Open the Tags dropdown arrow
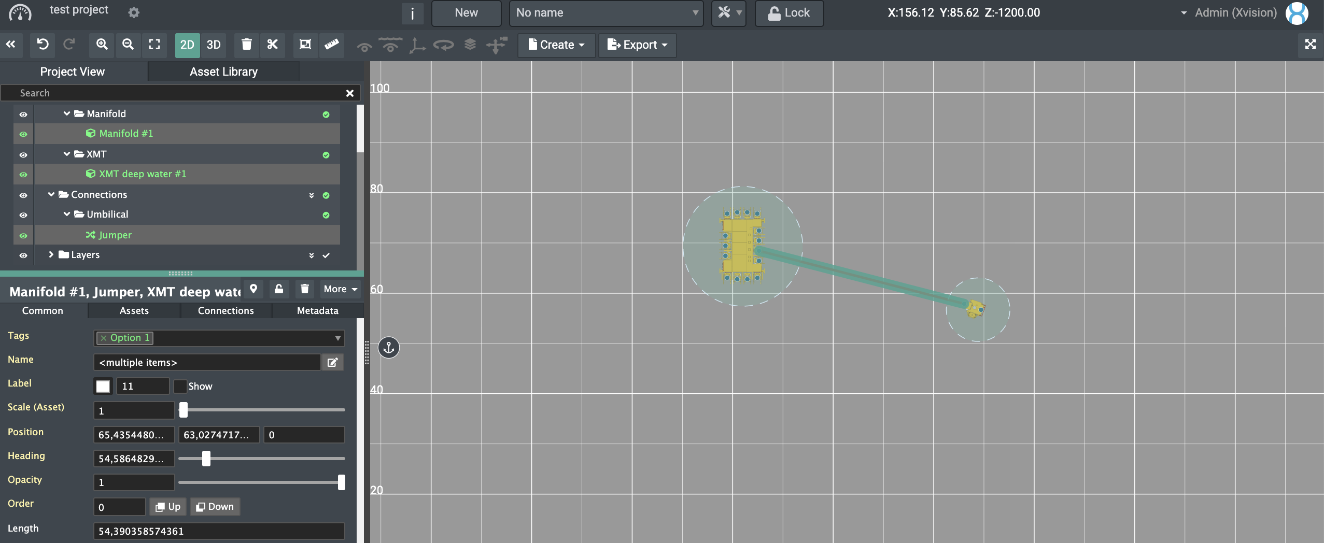This screenshot has height=543, width=1324. pyautogui.click(x=337, y=338)
